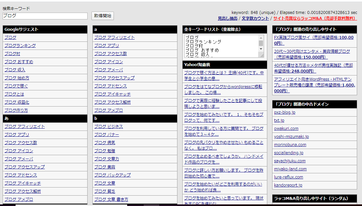Open ブログで稼ぐ suggestion
The image size is (362, 206).
tap(16, 86)
